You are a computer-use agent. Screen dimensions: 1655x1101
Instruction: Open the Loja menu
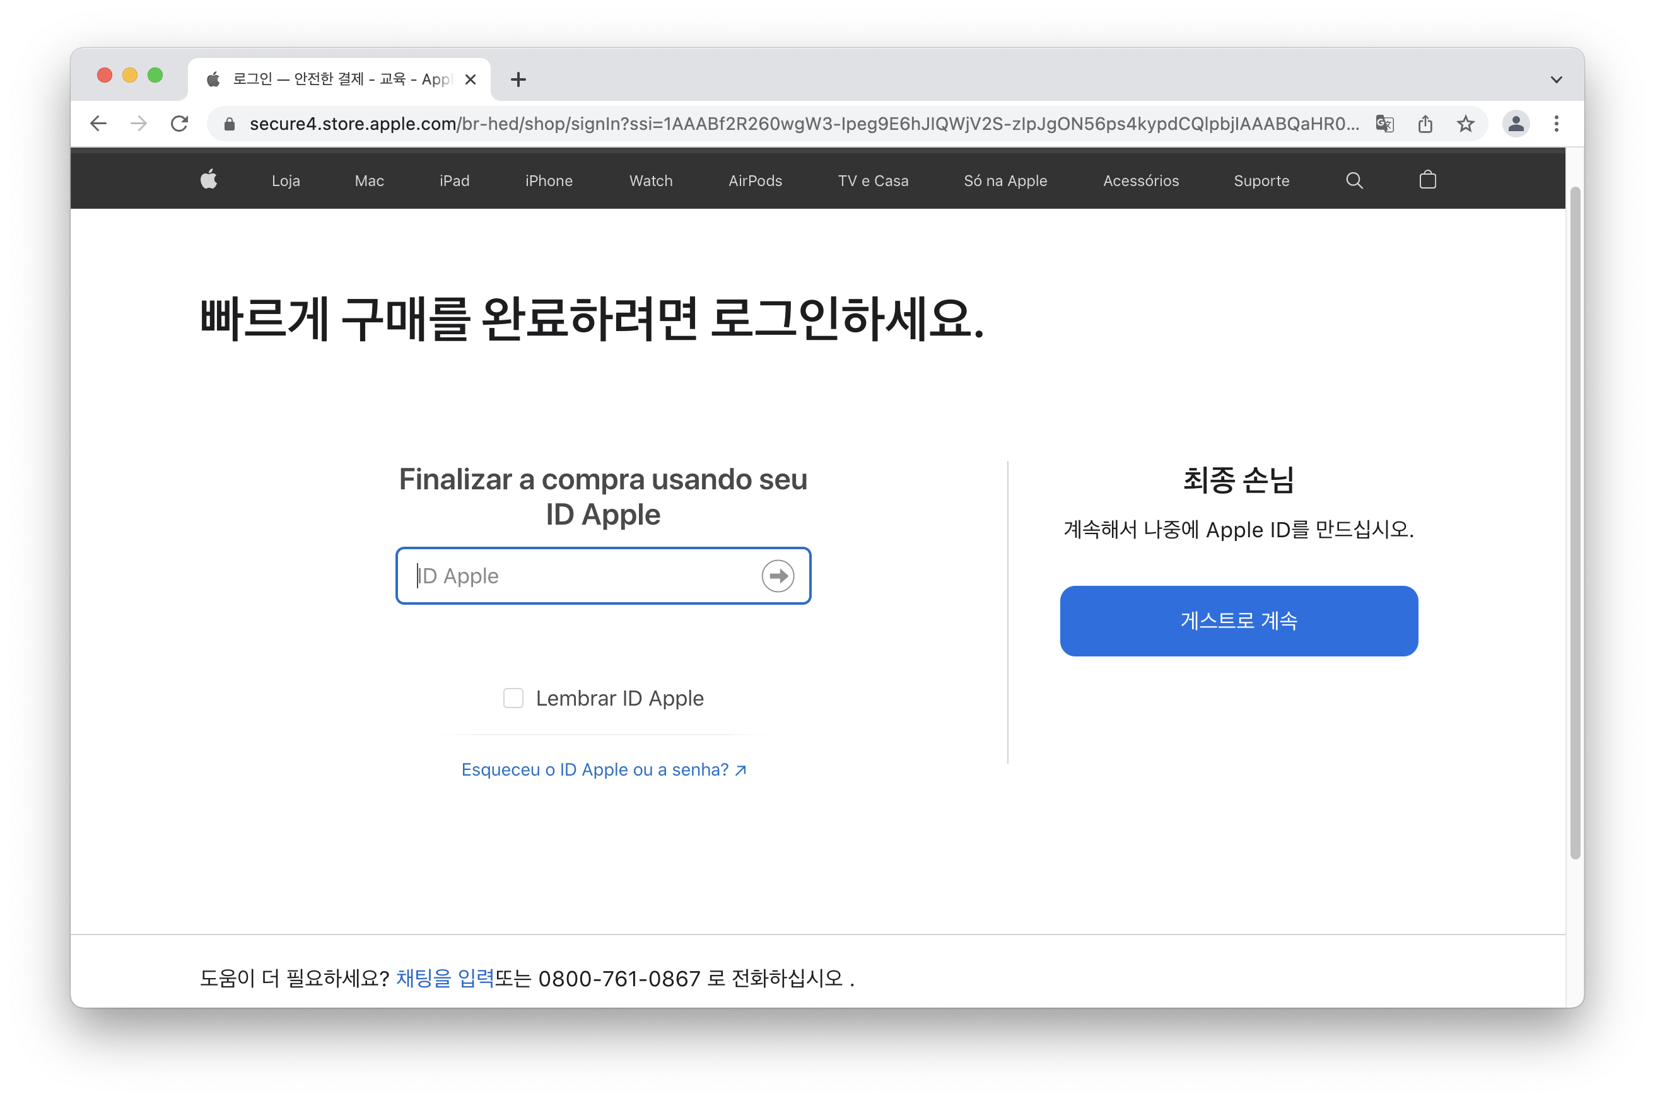pos(286,180)
